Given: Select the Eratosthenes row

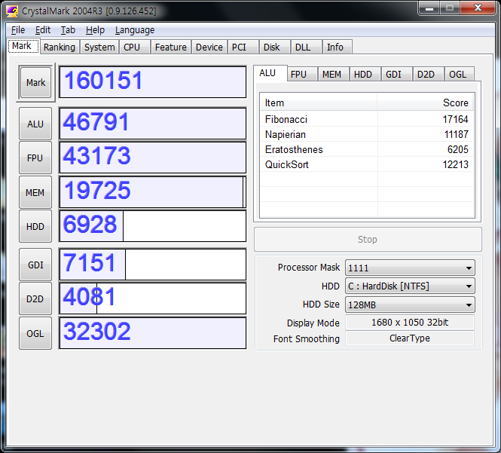Looking at the screenshot, I should [367, 149].
